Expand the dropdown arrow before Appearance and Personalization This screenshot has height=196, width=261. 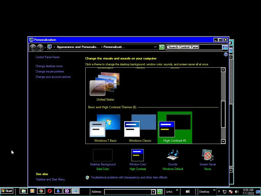[54, 47]
